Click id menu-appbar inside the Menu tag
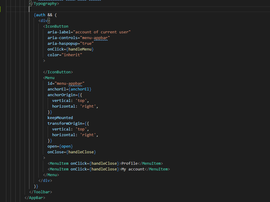This screenshot has width=270, height=202. coord(66,83)
